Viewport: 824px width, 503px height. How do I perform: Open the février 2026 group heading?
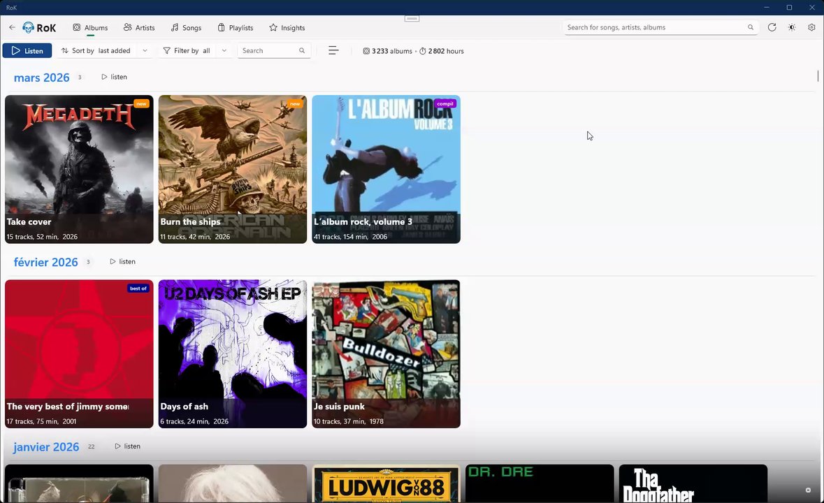point(45,263)
